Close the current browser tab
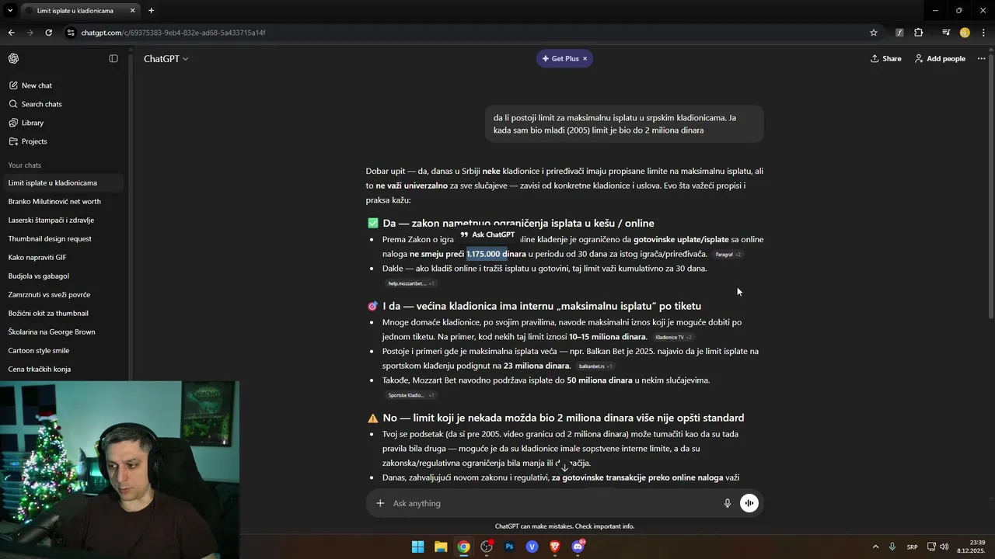Image resolution: width=995 pixels, height=559 pixels. (132, 11)
